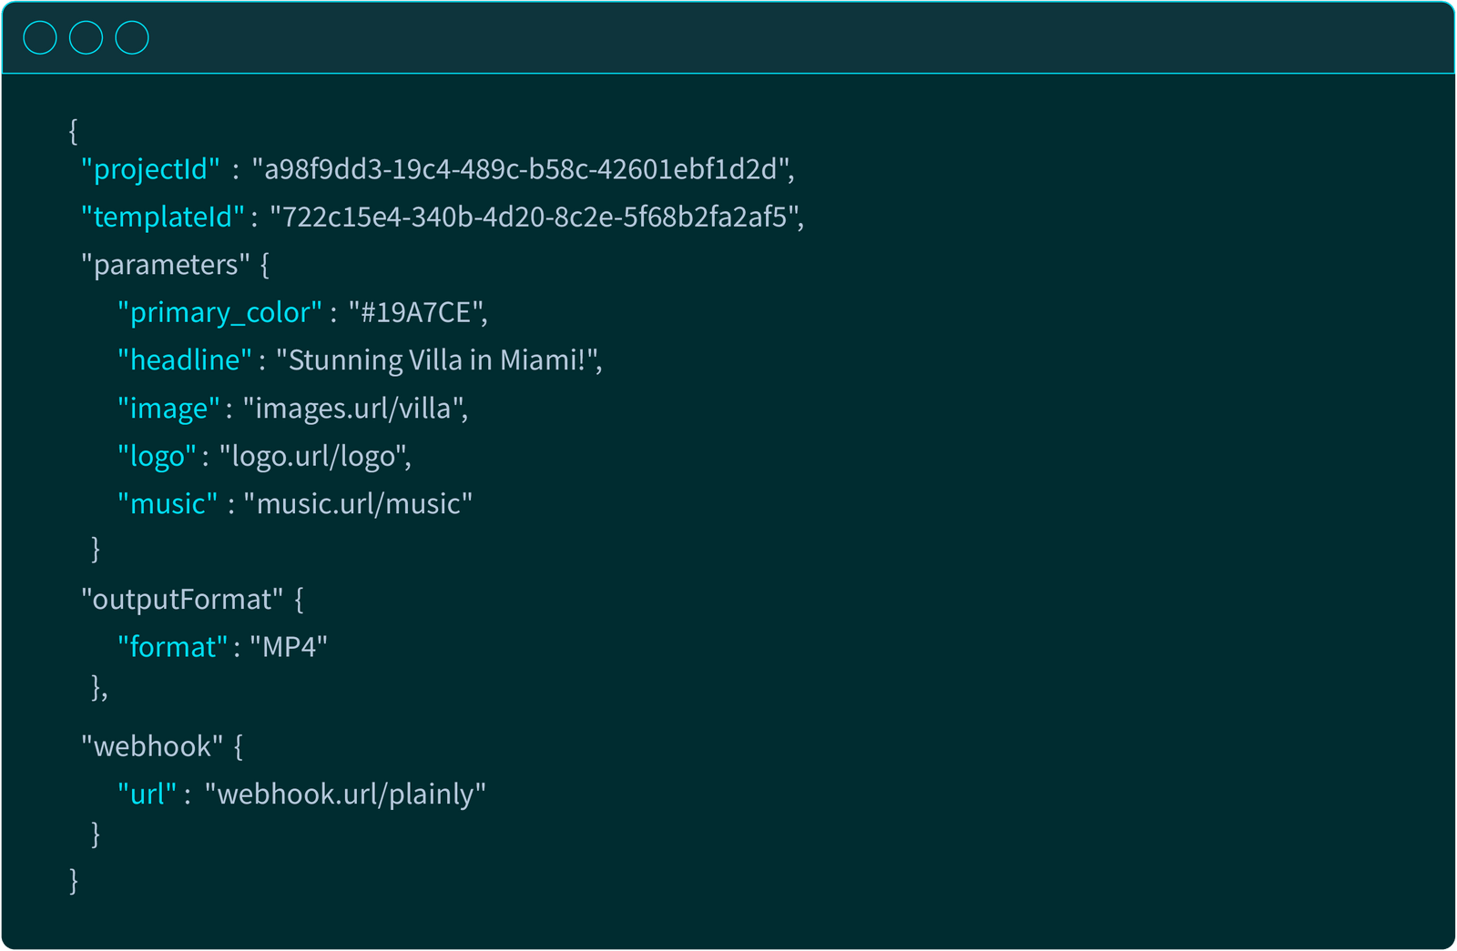Select the projectId value starting with a98f9dd3
Viewport: 1457px width, 951px height.
(x=522, y=170)
